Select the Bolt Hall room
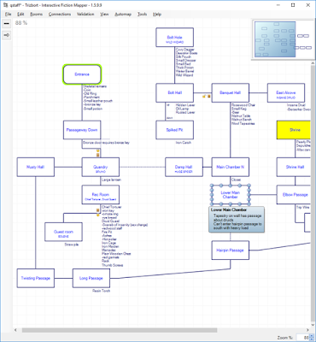316x342 pixels. (x=175, y=93)
